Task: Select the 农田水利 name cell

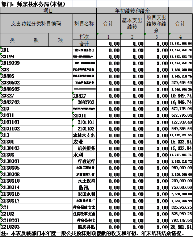Action: (x=84, y=194)
